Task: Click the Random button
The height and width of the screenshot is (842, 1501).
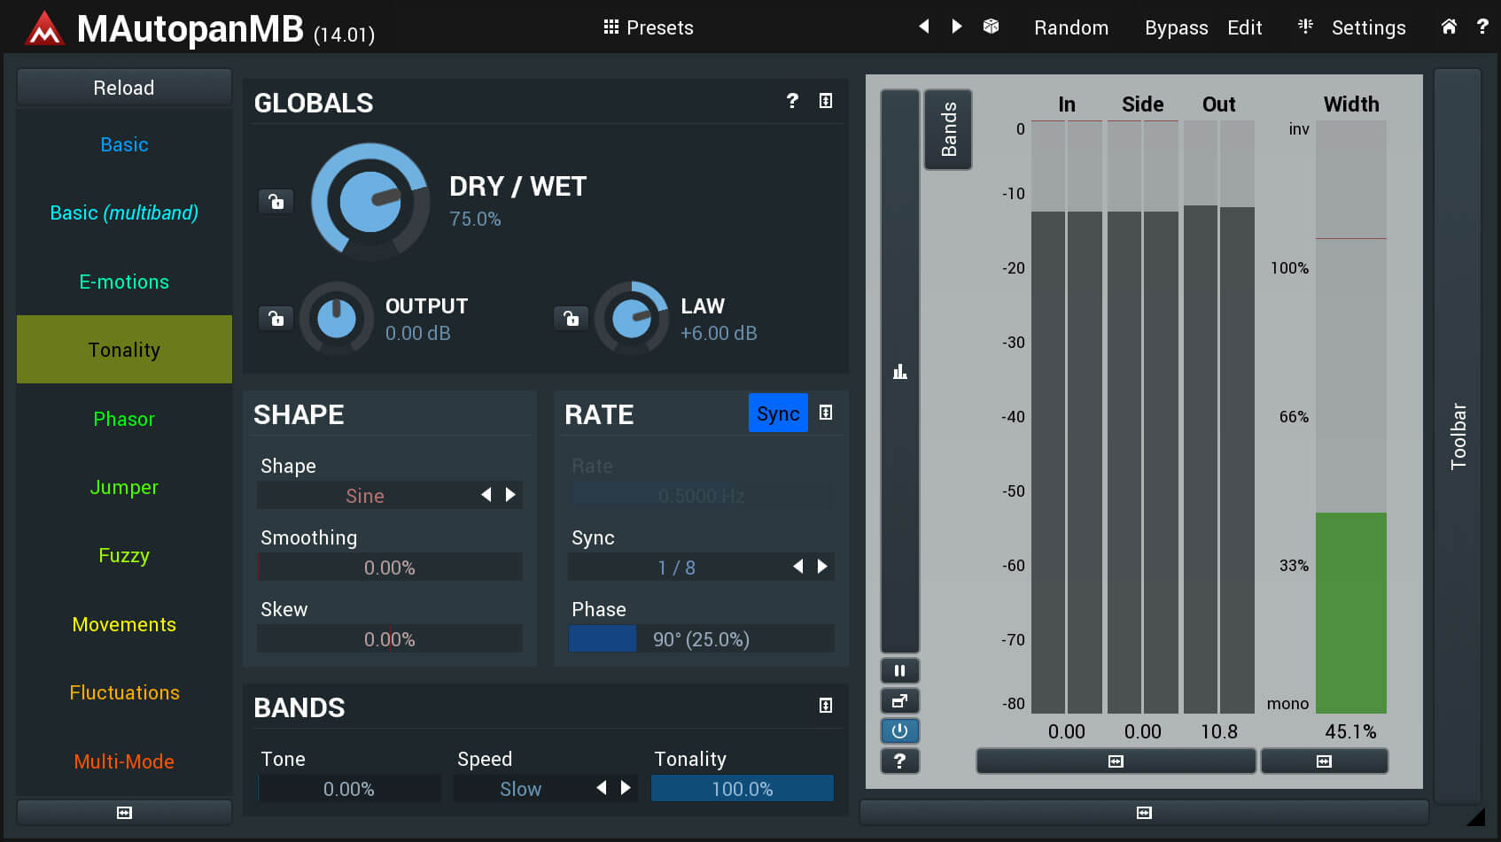Action: tap(1071, 27)
